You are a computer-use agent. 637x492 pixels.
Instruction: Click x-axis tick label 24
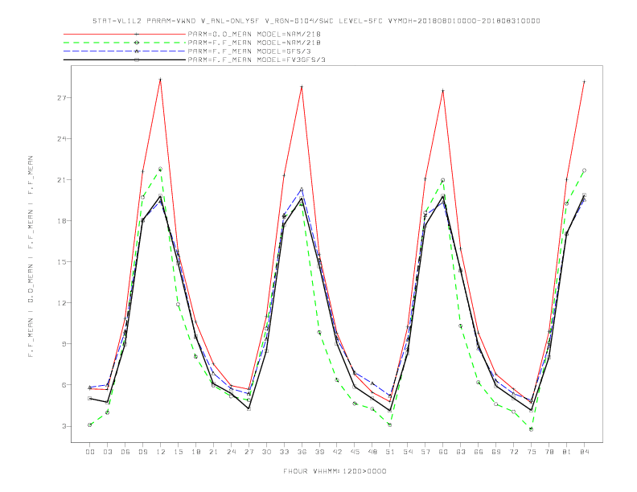pyautogui.click(x=231, y=452)
